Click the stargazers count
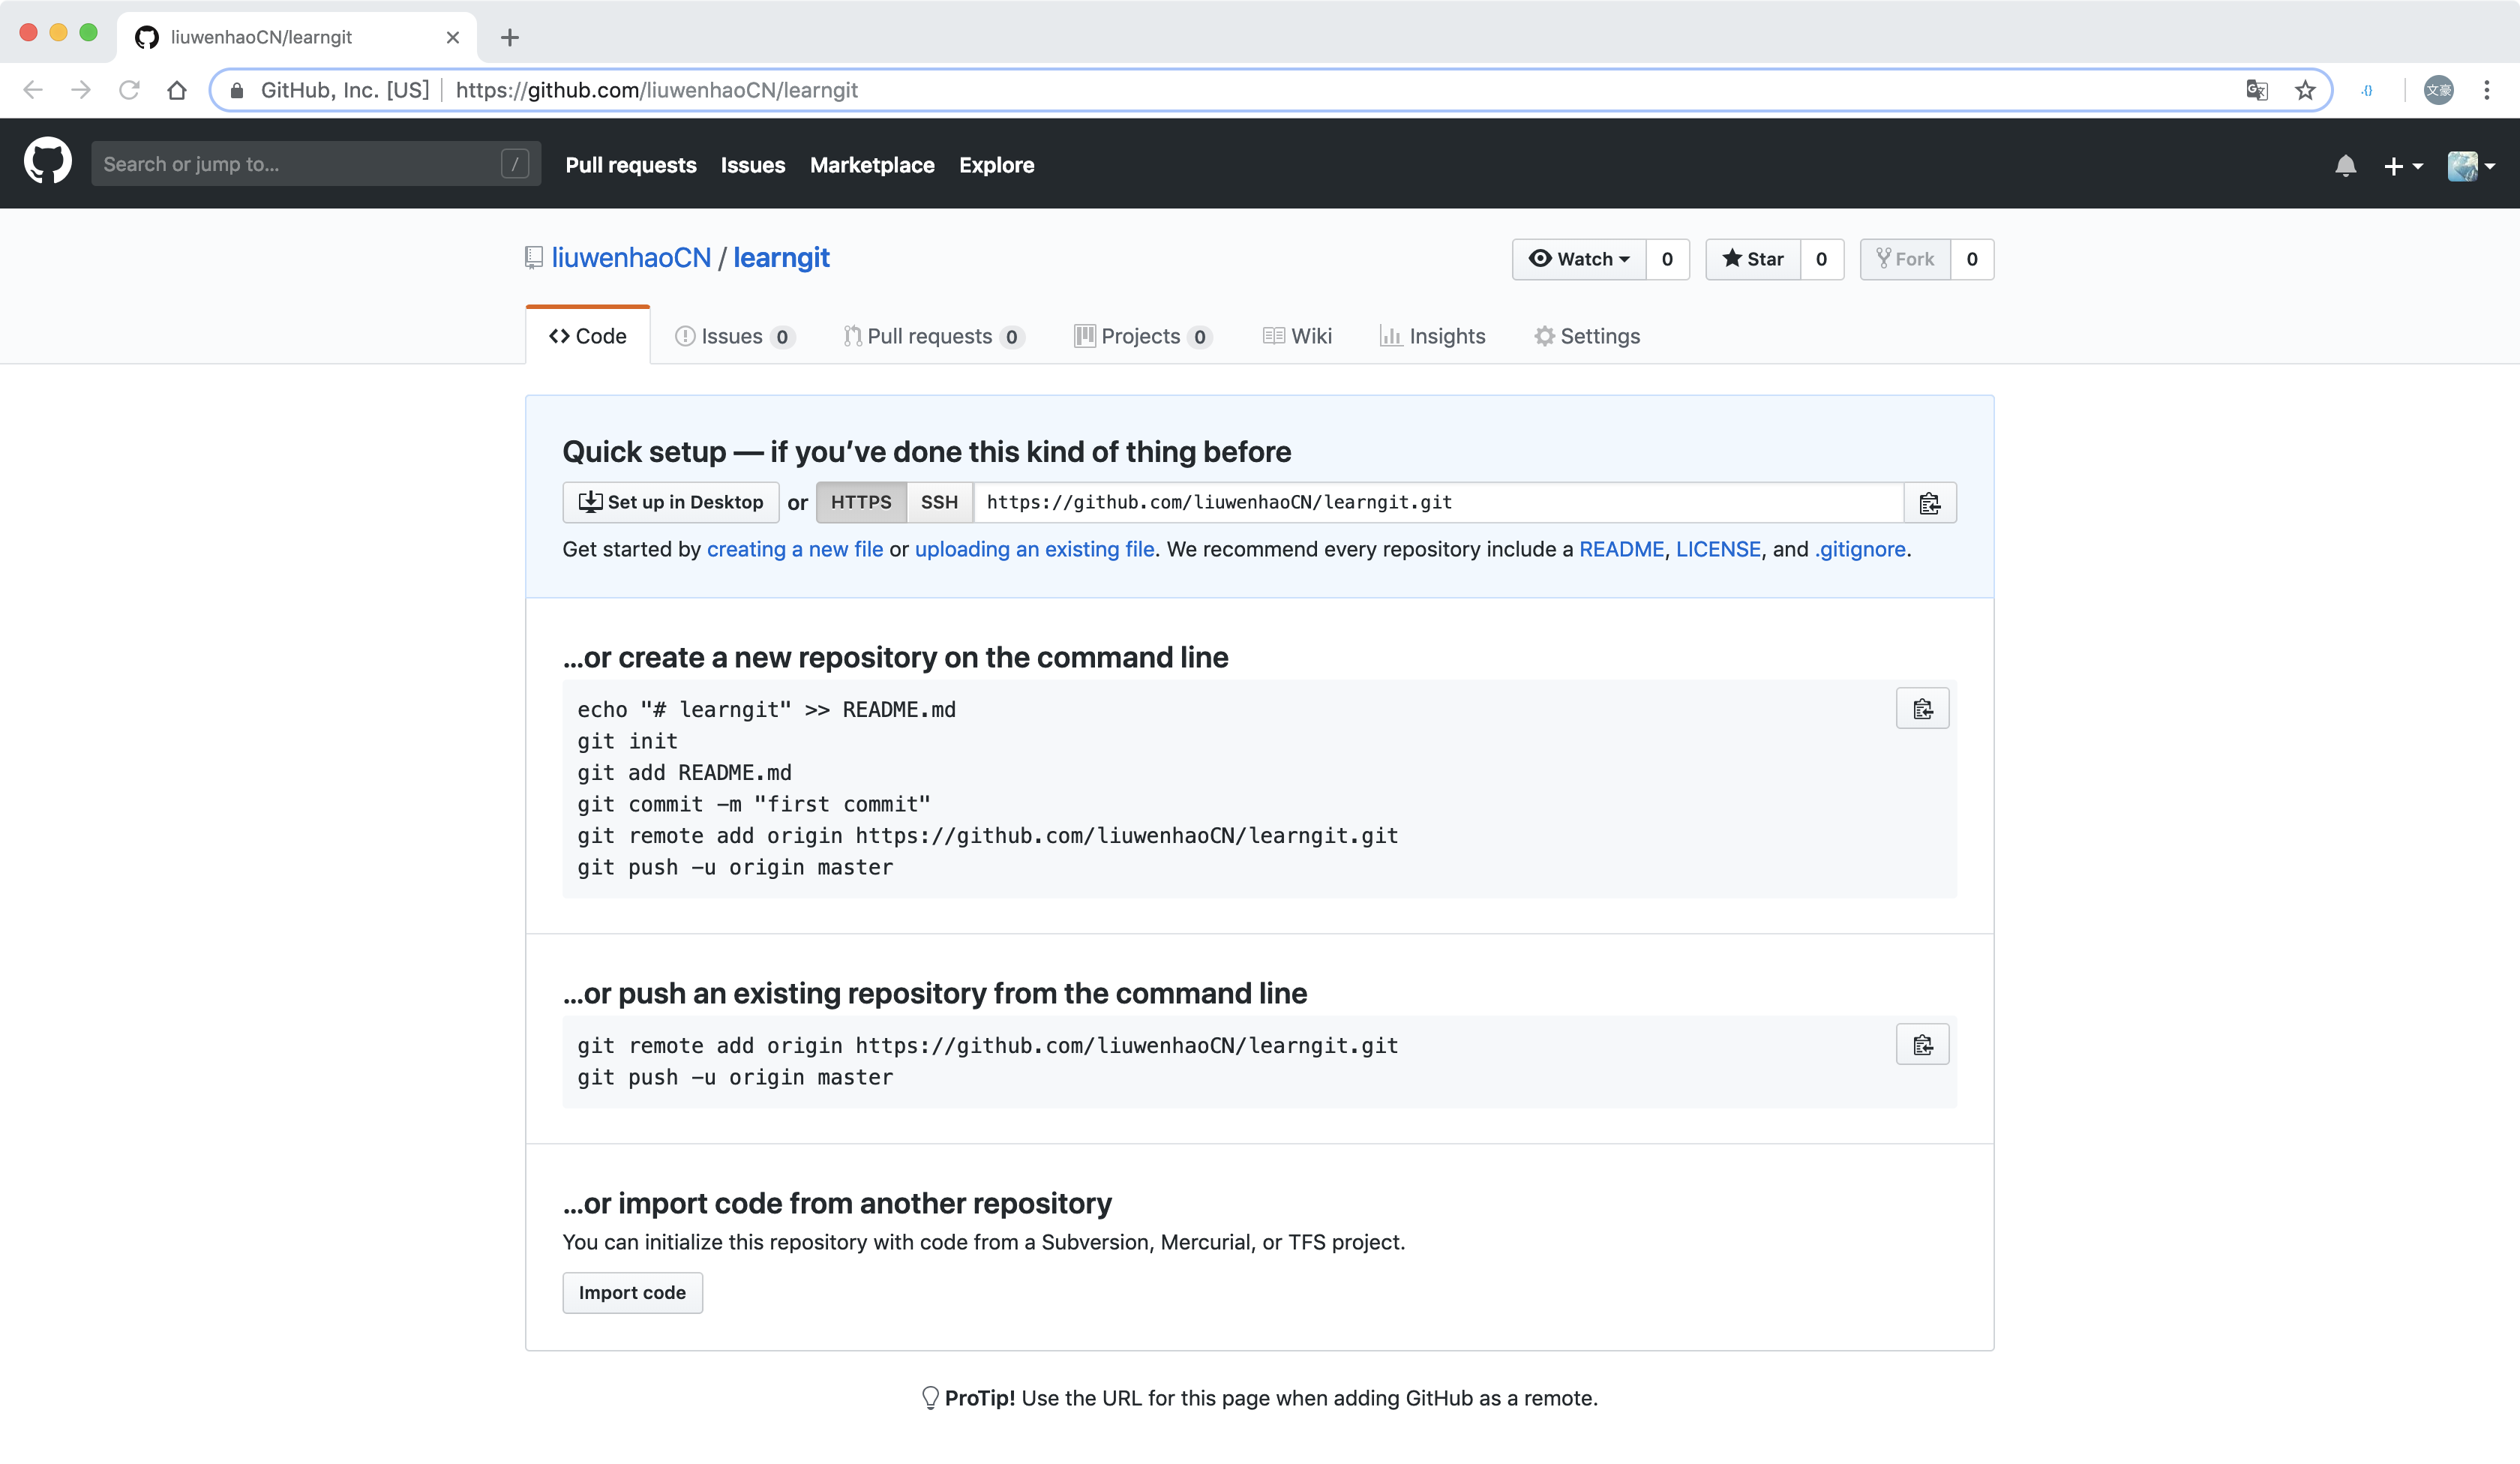This screenshot has height=1464, width=2520. [1821, 259]
